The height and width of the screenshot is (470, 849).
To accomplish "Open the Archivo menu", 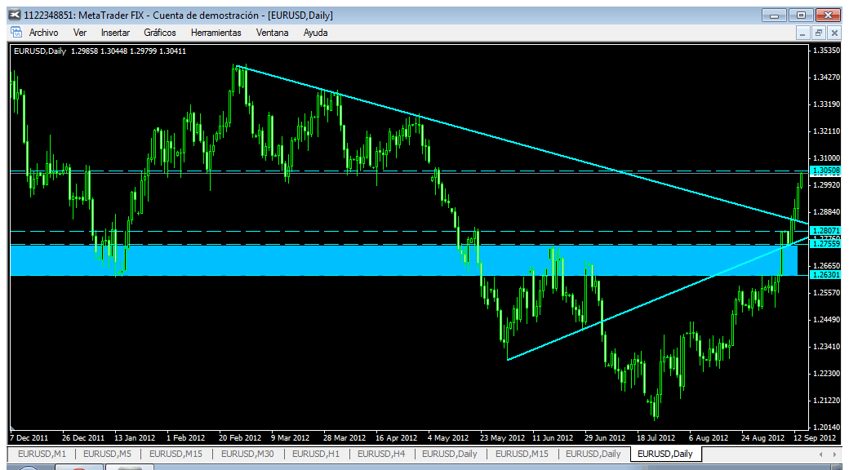I will [x=44, y=33].
